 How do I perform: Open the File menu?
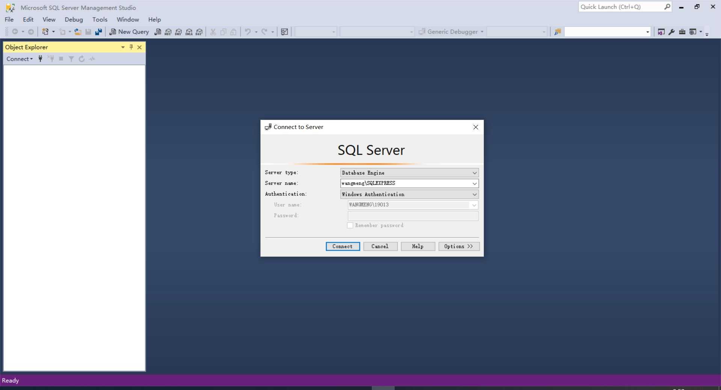9,19
